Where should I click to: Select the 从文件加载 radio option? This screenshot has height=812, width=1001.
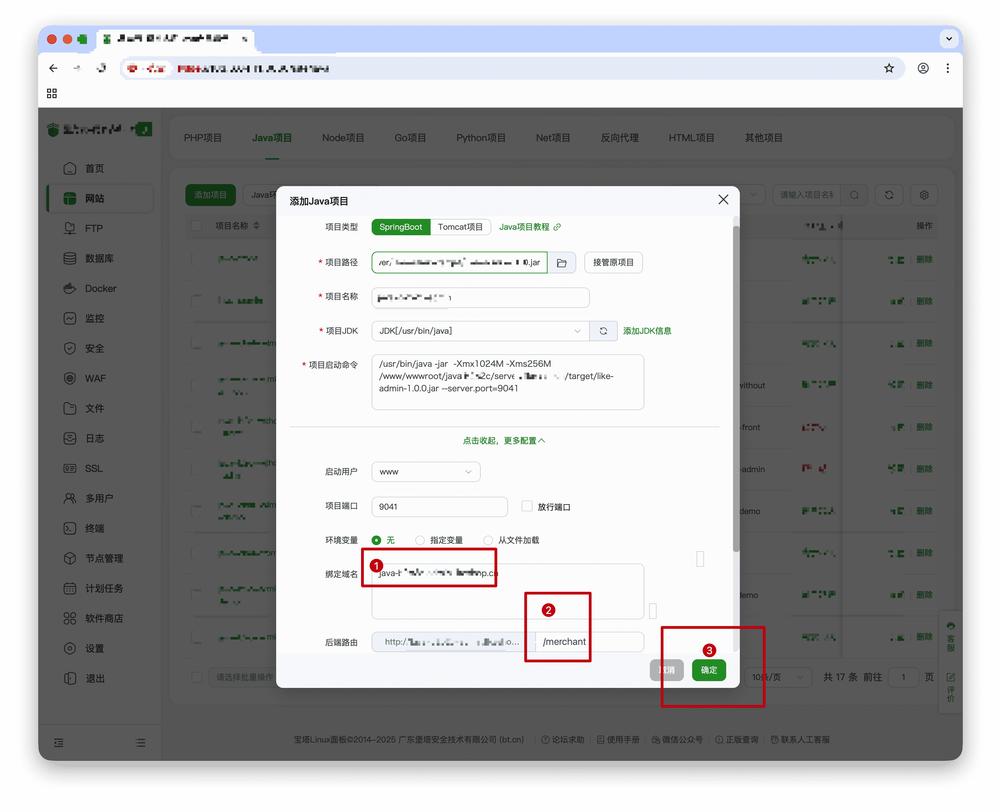coord(488,540)
